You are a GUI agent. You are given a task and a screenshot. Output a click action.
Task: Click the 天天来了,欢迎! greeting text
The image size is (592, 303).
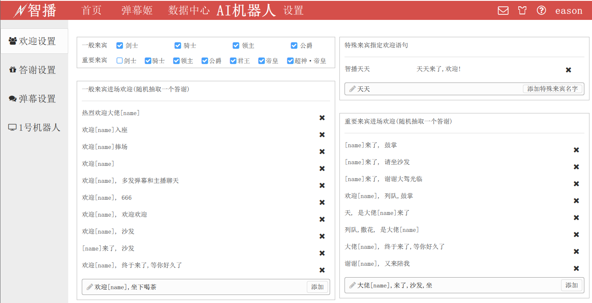point(439,69)
